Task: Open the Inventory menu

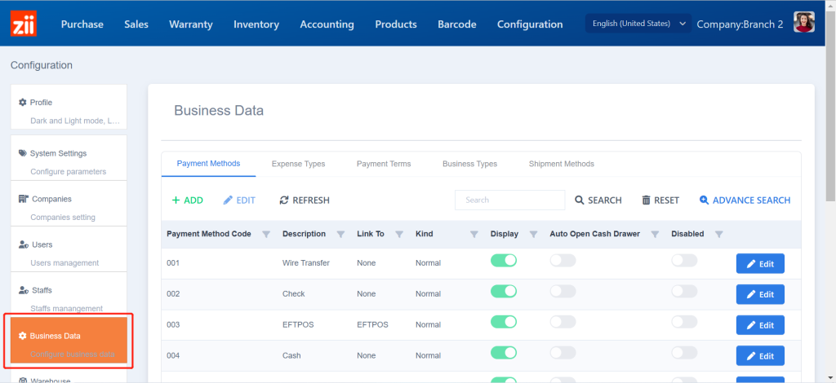Action: pos(256,24)
